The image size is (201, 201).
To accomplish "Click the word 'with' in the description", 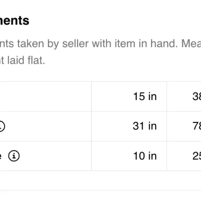I will coord(101,44).
